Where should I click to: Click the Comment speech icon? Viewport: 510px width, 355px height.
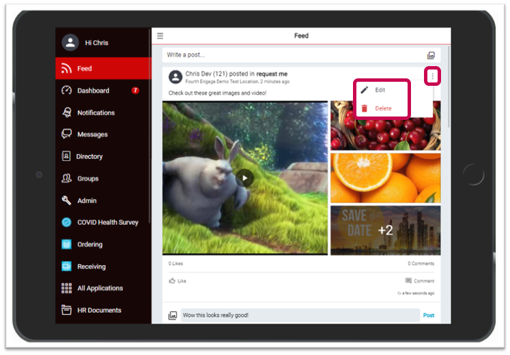pos(408,281)
